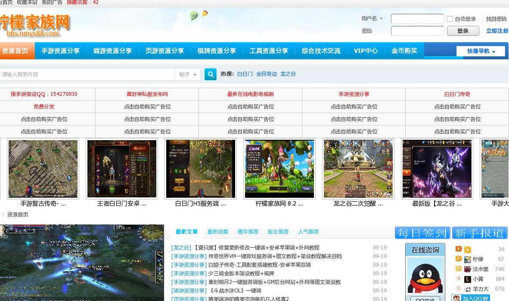Open 白日门H5服务端 thumbnail

coord(201,169)
